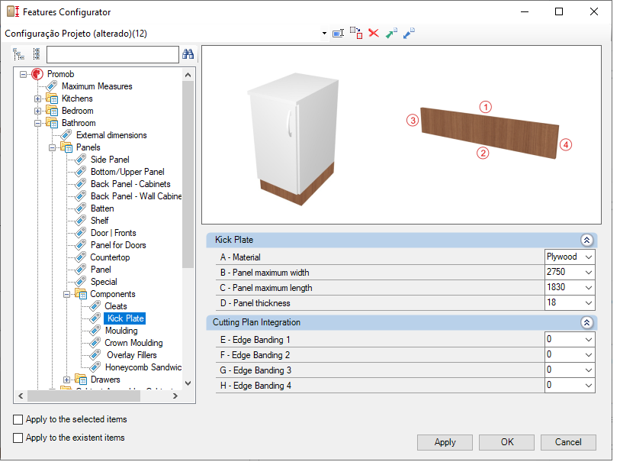The image size is (620, 462).
Task: Open the Panel maximum width dropdown
Action: (x=589, y=273)
